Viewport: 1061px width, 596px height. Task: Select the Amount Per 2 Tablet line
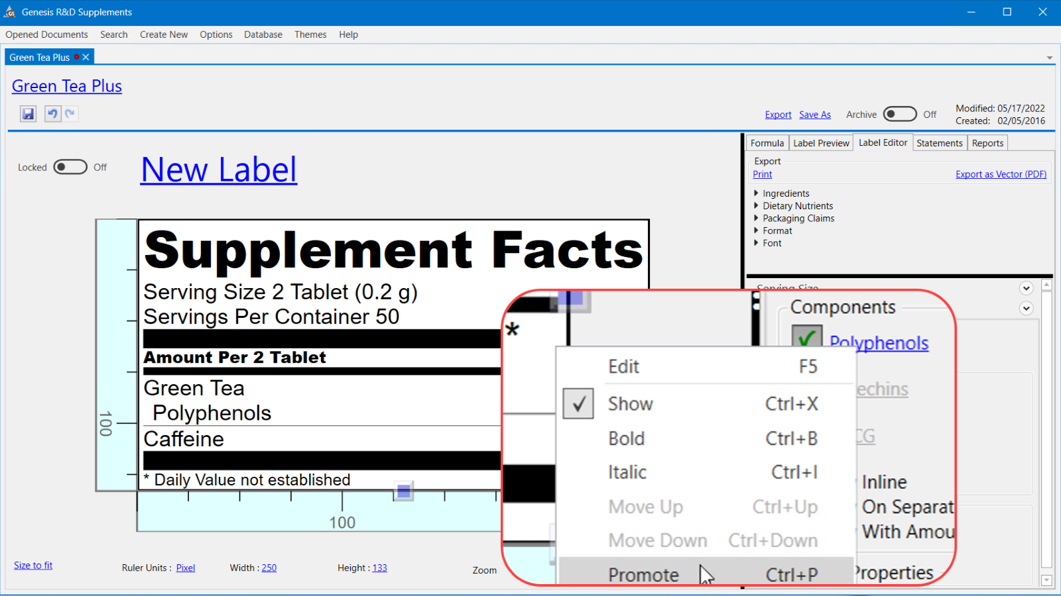point(235,358)
